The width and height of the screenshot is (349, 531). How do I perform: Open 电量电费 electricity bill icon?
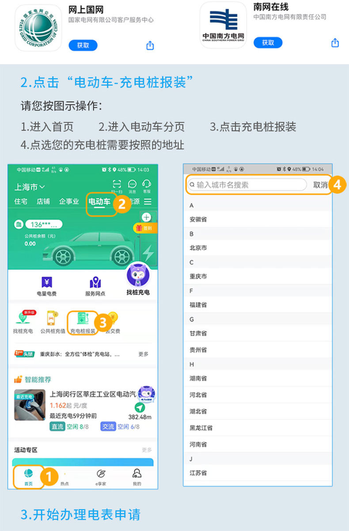[46, 286]
